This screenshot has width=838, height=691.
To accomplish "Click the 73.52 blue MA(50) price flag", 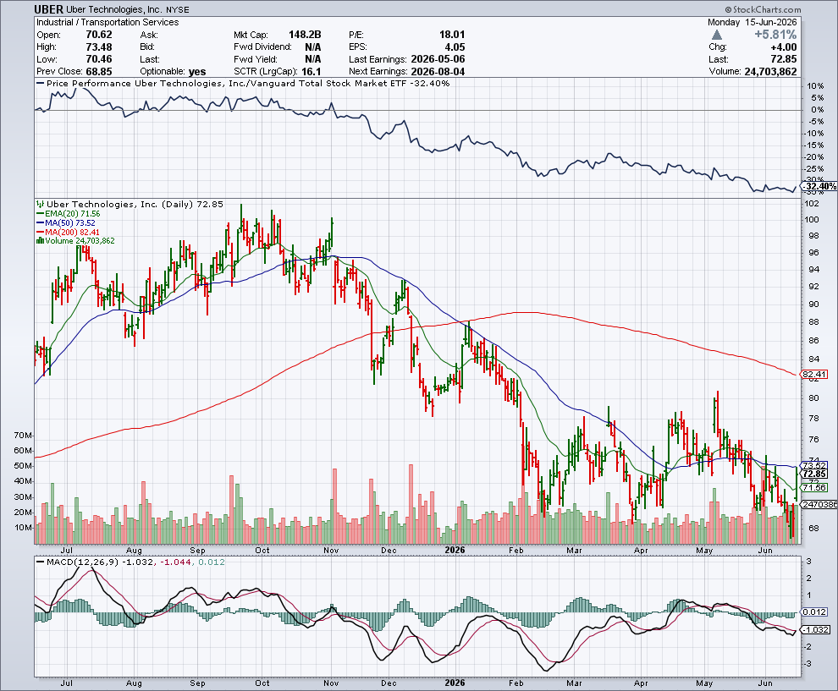I will click(815, 466).
